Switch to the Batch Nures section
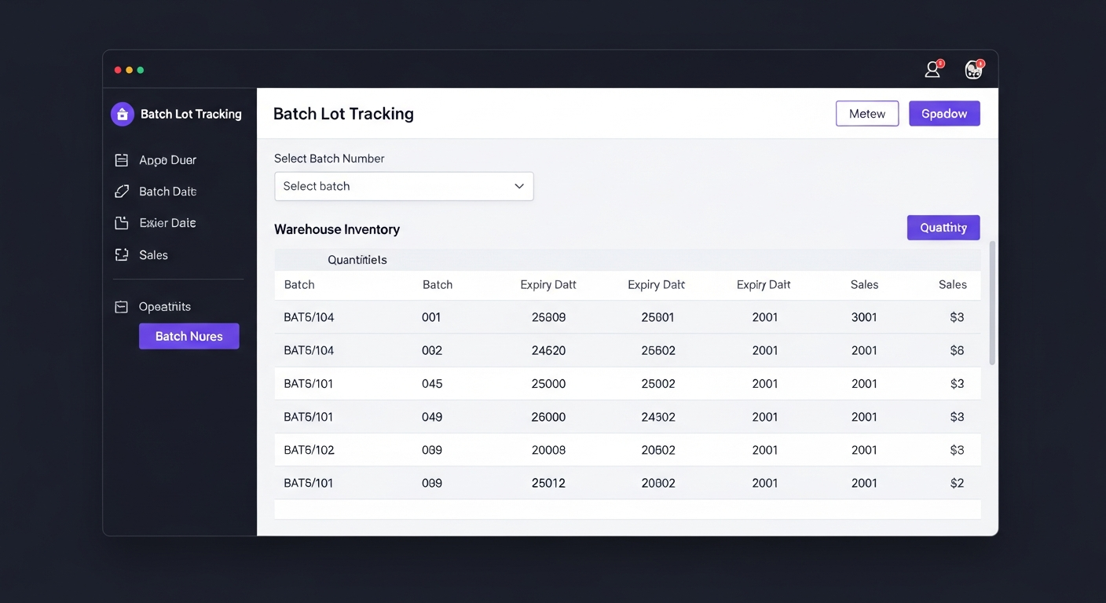Screen dimensions: 1106x603 point(189,336)
